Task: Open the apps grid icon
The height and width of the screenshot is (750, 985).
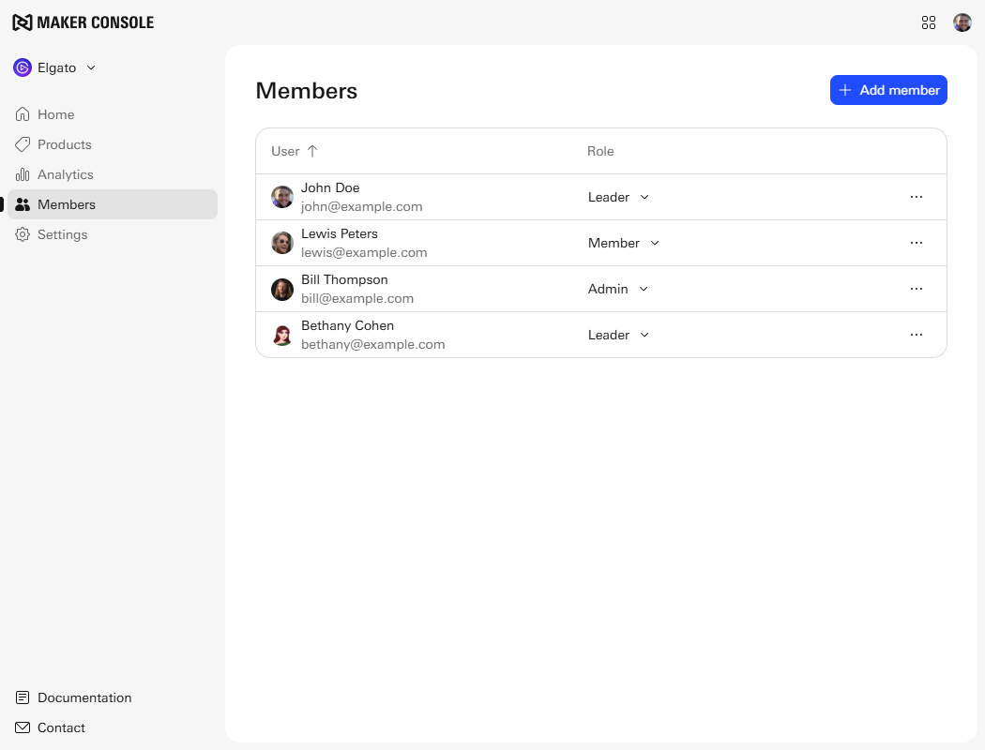Action: [929, 22]
